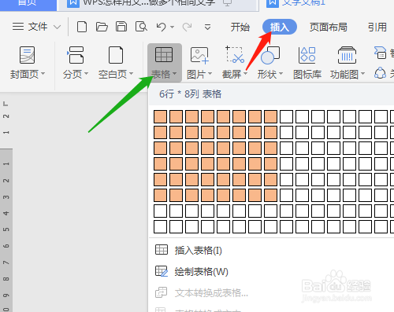The height and width of the screenshot is (312, 394).
Task: Open print preview icon
Action: 141,27
